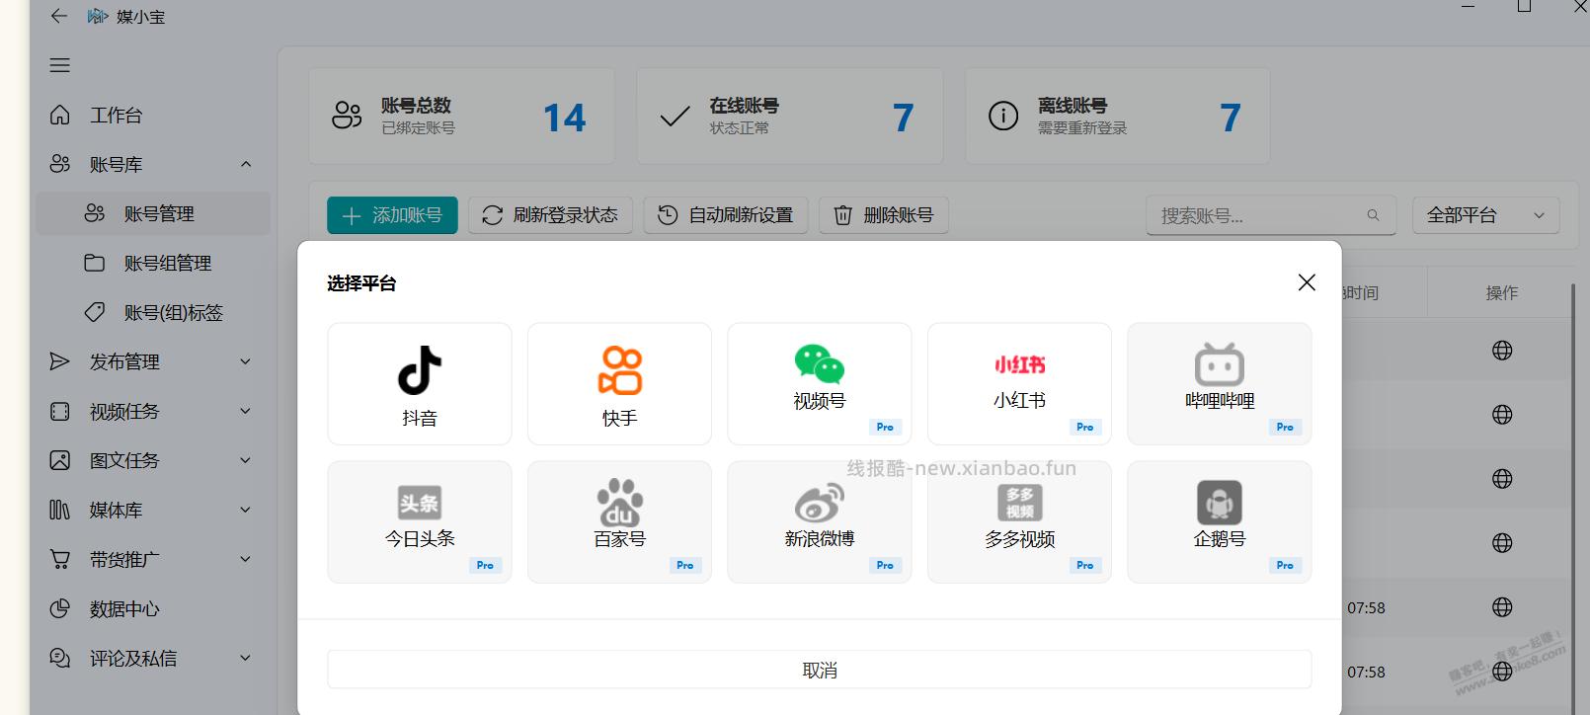This screenshot has height=715, width=1590.
Task: Select the 视频号 platform tile
Action: pos(820,384)
